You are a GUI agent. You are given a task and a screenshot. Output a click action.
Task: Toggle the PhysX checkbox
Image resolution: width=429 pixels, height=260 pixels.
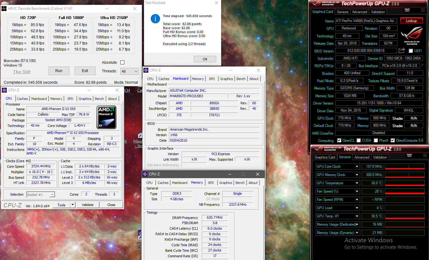376,140
